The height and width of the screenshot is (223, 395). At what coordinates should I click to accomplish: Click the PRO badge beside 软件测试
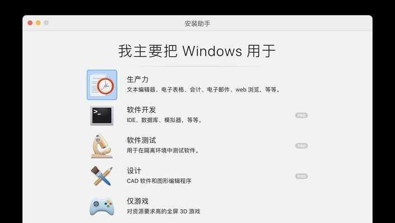[x=301, y=146]
